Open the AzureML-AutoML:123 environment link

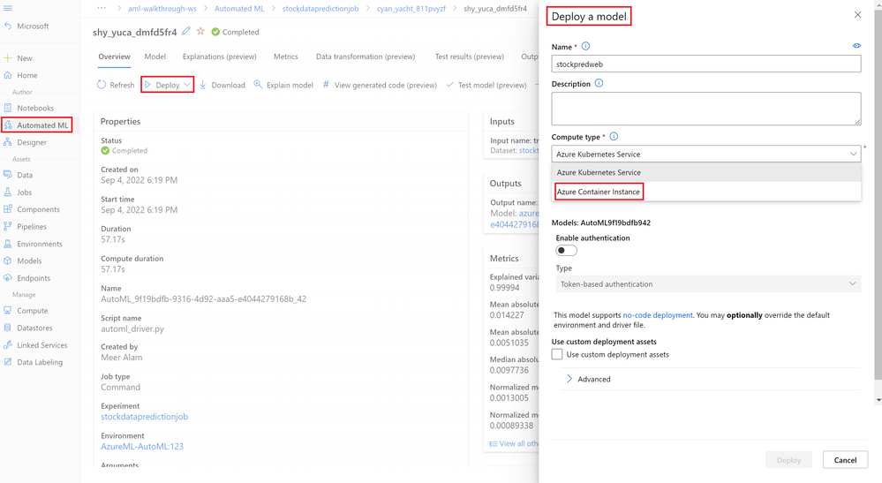(142, 447)
